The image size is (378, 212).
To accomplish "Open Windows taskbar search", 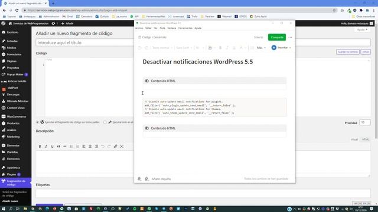I will tap(11, 209).
